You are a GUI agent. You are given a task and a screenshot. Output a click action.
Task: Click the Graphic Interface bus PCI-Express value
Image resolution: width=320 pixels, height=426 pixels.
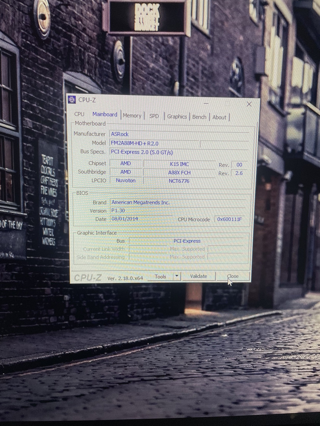(x=187, y=241)
